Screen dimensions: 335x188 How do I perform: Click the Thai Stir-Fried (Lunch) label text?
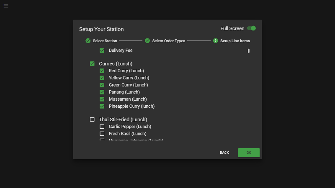coord(123,119)
